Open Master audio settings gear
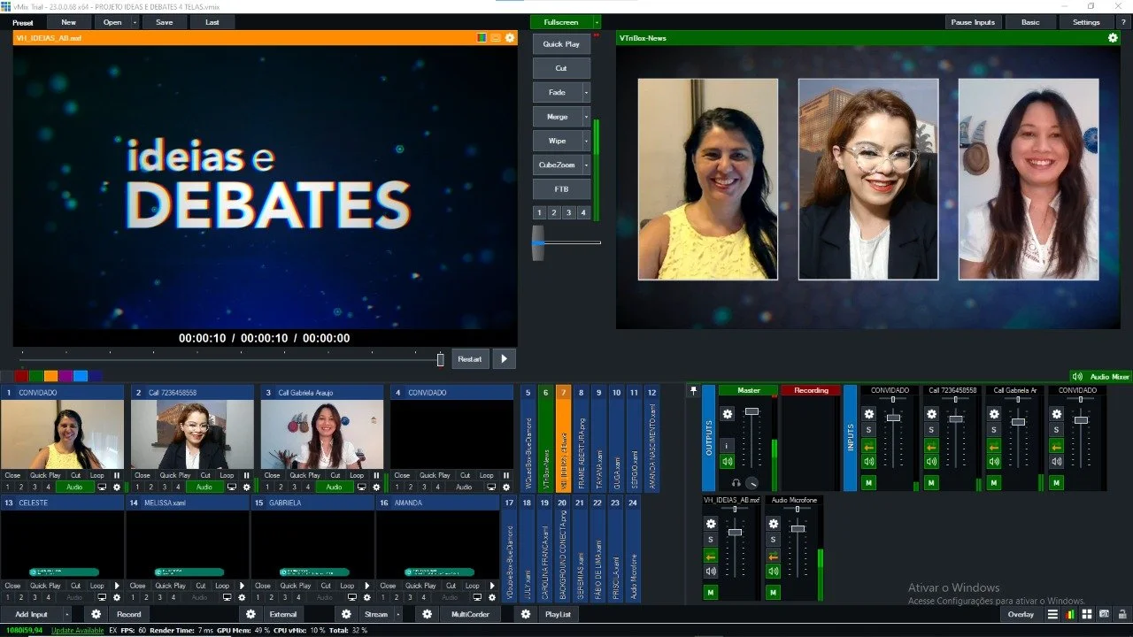Screen dimensions: 1133x637 coord(728,414)
